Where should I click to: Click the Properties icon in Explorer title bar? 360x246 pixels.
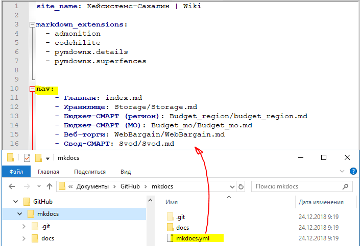(27, 158)
